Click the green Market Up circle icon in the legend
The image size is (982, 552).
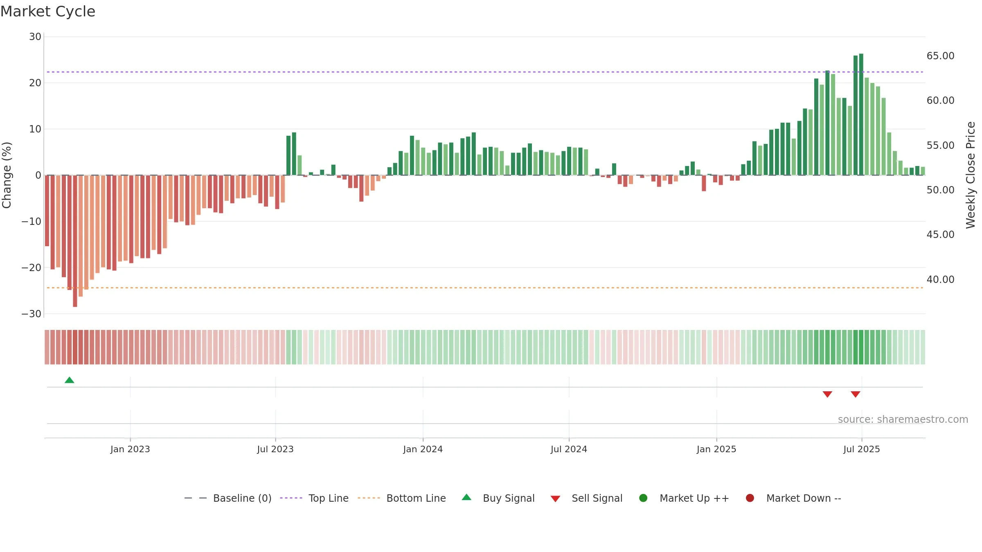tap(643, 498)
